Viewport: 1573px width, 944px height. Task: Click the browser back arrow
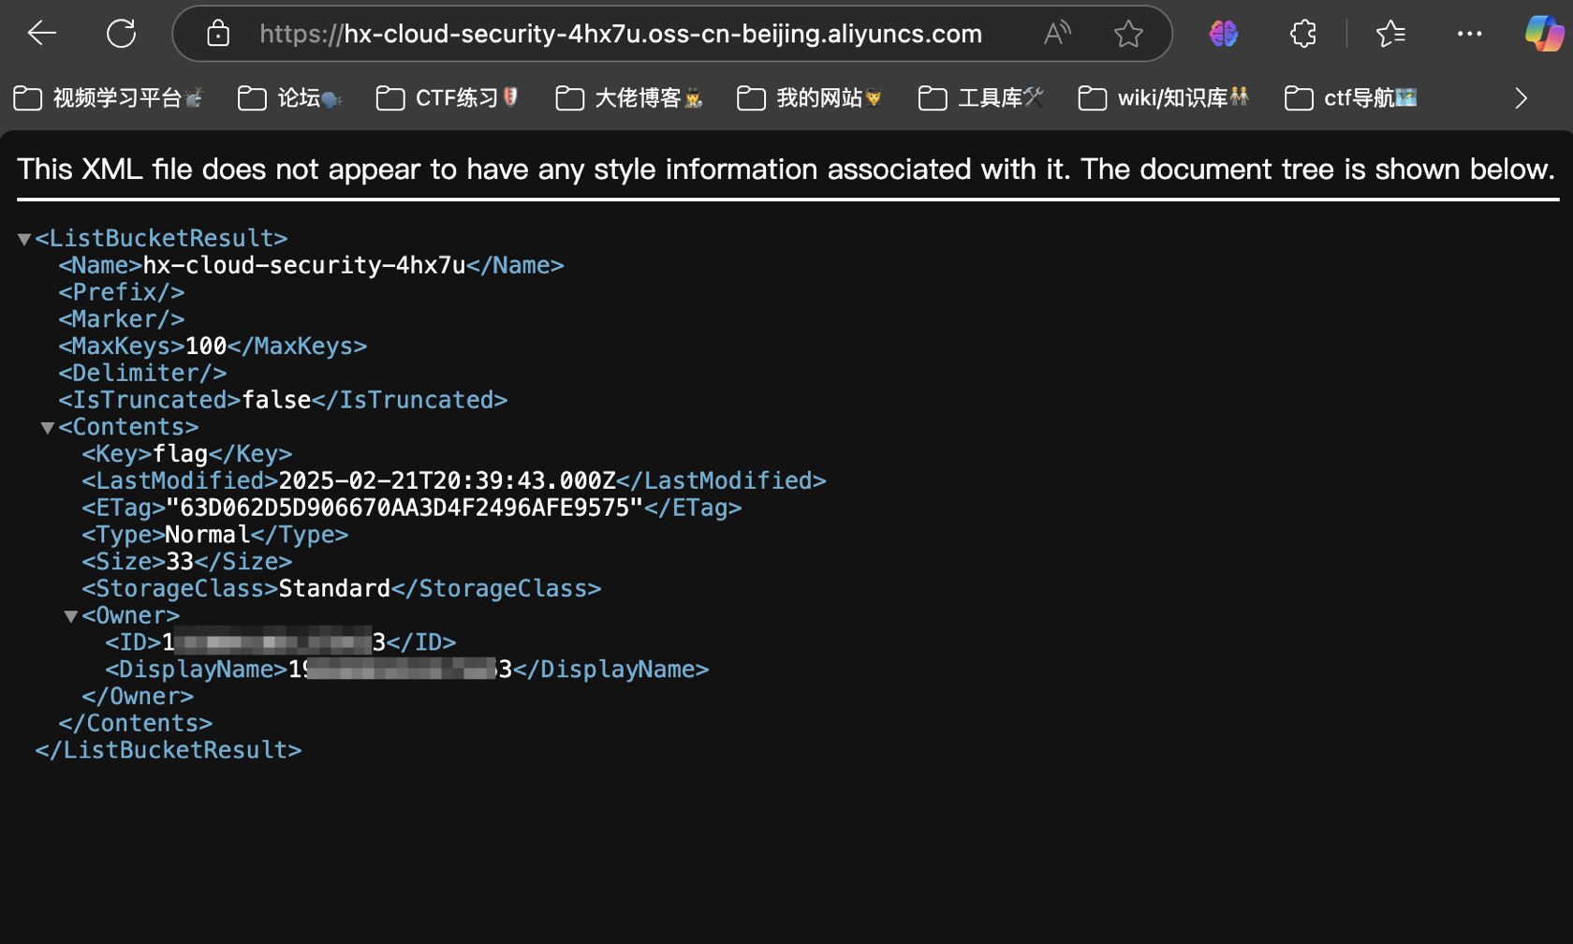(x=42, y=34)
